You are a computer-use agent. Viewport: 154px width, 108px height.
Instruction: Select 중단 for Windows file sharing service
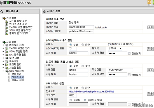pyautogui.click(x=83, y=66)
